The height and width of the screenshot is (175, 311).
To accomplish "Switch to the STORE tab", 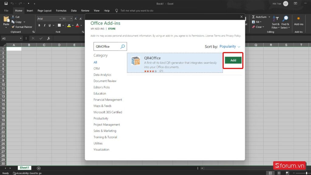I will (112, 29).
